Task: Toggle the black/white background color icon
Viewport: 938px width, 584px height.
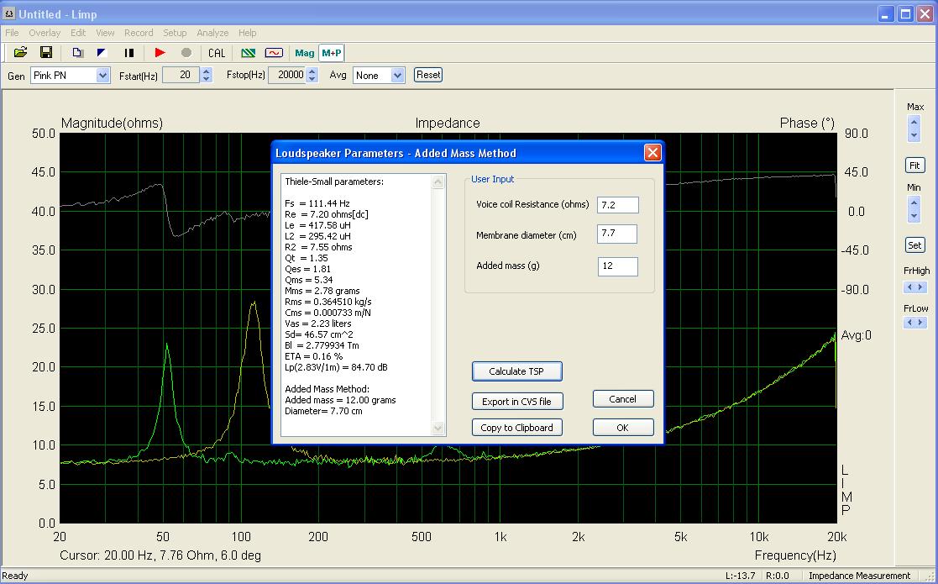Action: coord(102,53)
